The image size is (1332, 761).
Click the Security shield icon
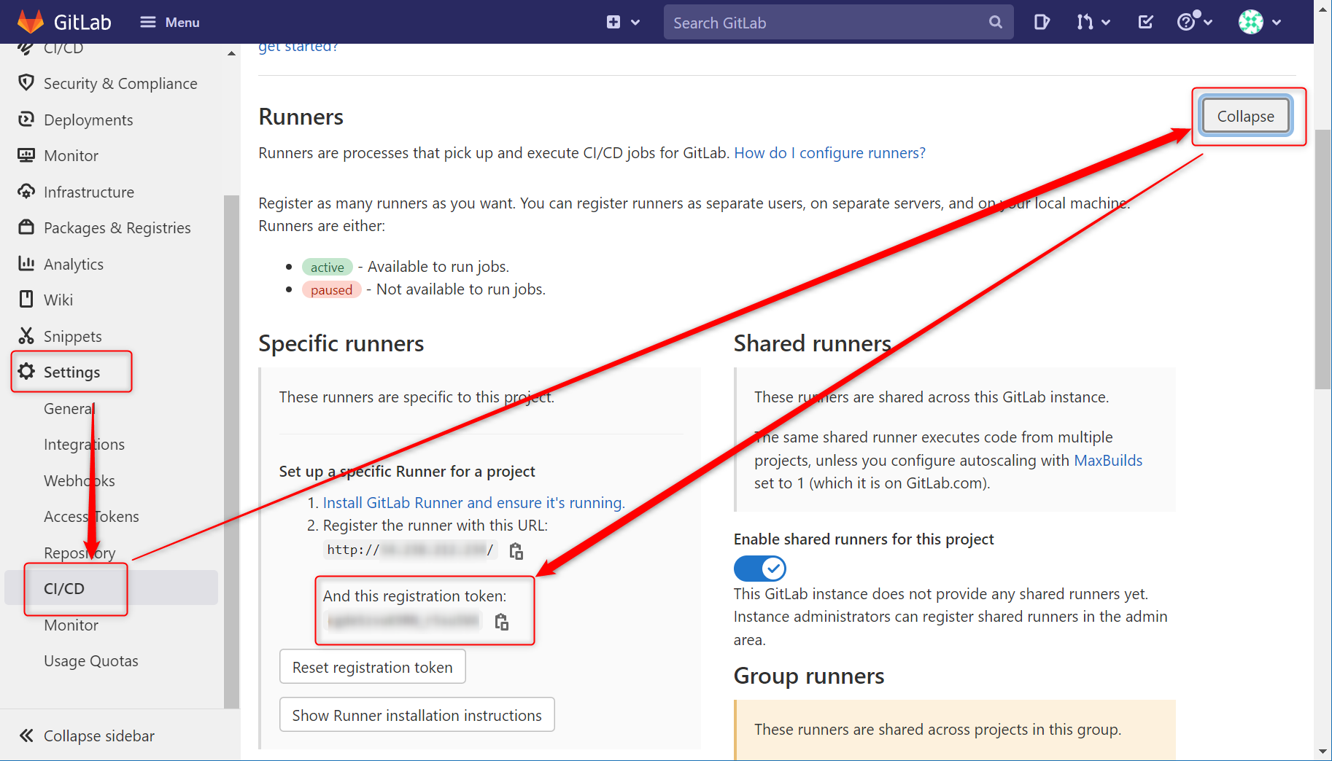click(26, 82)
